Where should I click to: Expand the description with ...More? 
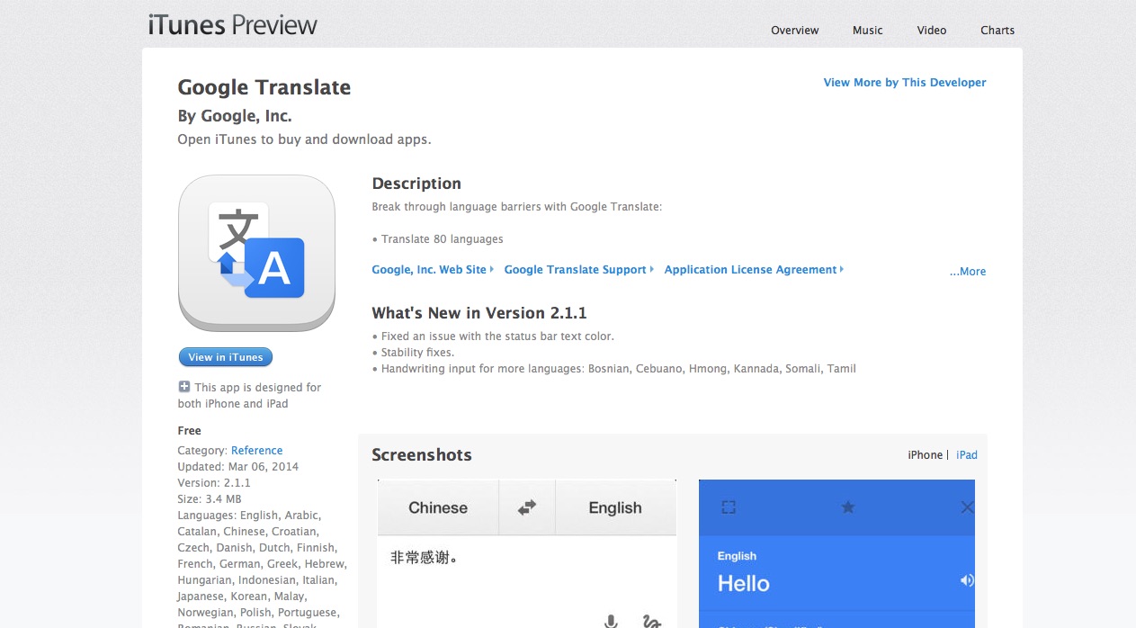[968, 272]
